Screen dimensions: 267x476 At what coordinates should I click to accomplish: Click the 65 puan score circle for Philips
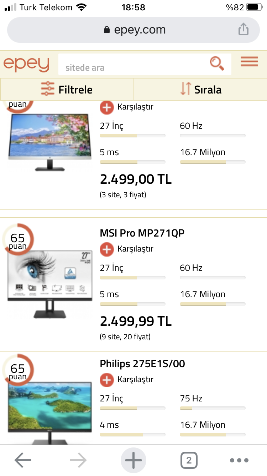pos(18,370)
